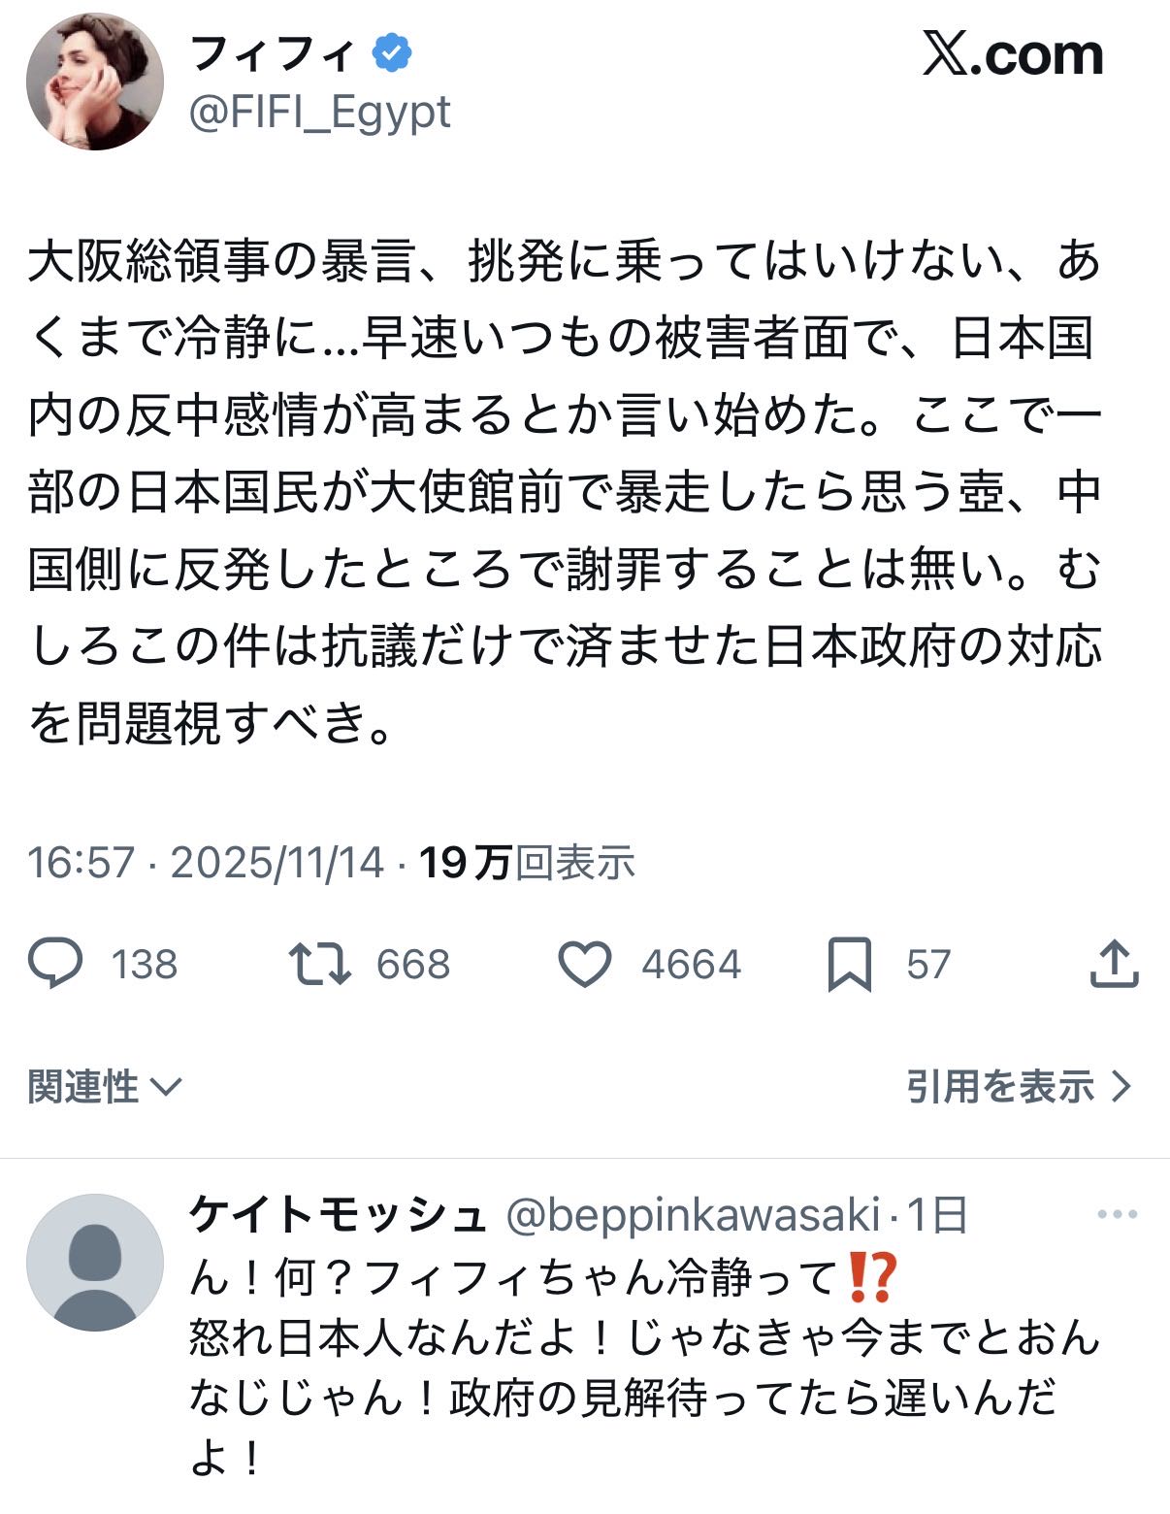Click the 1日 reply timestamp
This screenshot has height=1514, width=1170.
pos(937,1215)
